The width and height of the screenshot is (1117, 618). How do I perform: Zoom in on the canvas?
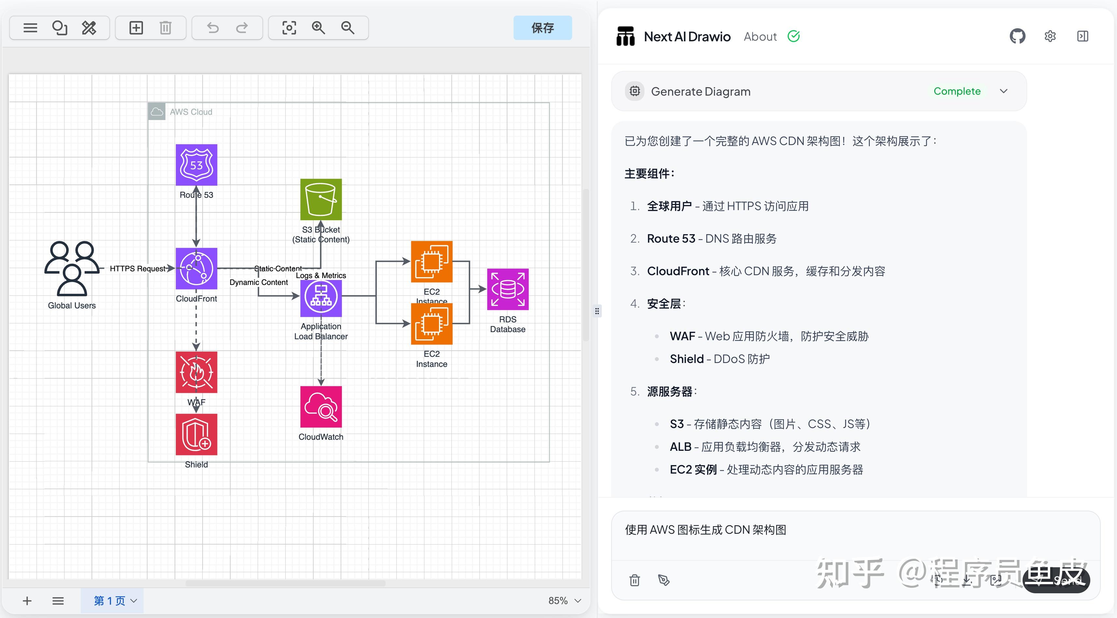pos(318,28)
